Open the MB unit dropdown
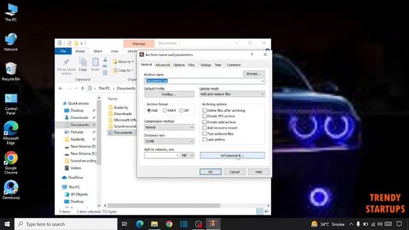409x230 pixels. tap(187, 155)
